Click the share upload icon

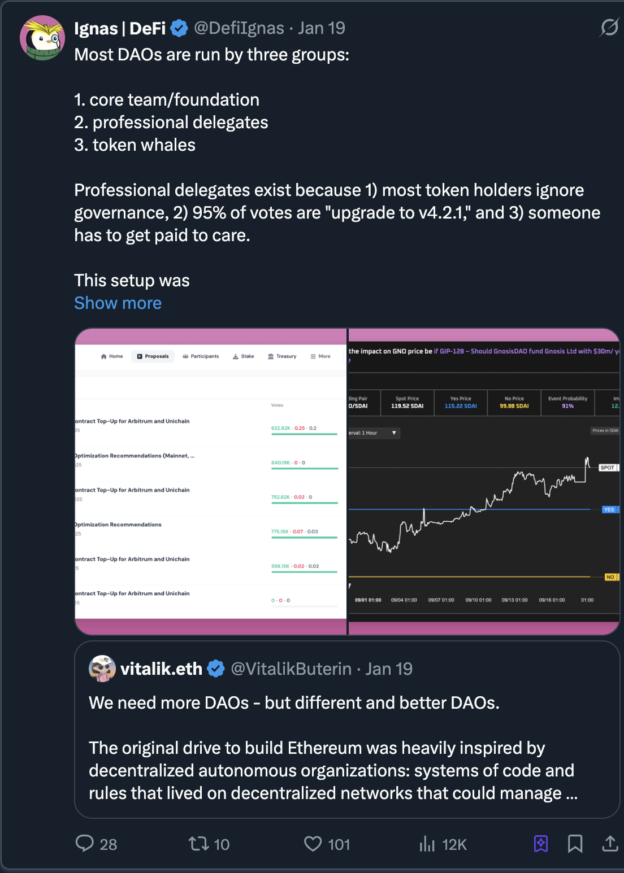(x=610, y=844)
